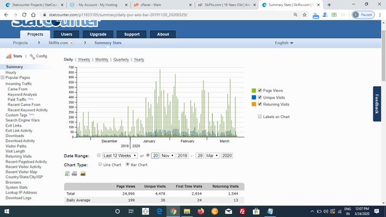The image size is (386, 217).
Task: Open Cortana search circle in taskbar
Action: pyautogui.click(x=118, y=212)
